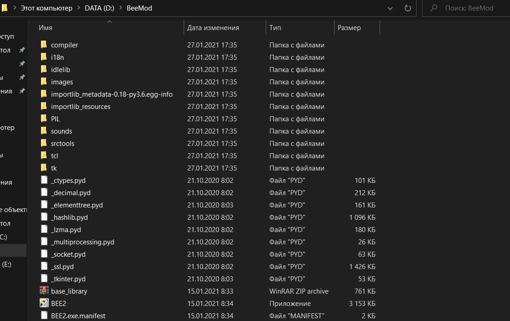The height and width of the screenshot is (321, 510).
Task: Sort by the Имя column header
Action: point(46,28)
